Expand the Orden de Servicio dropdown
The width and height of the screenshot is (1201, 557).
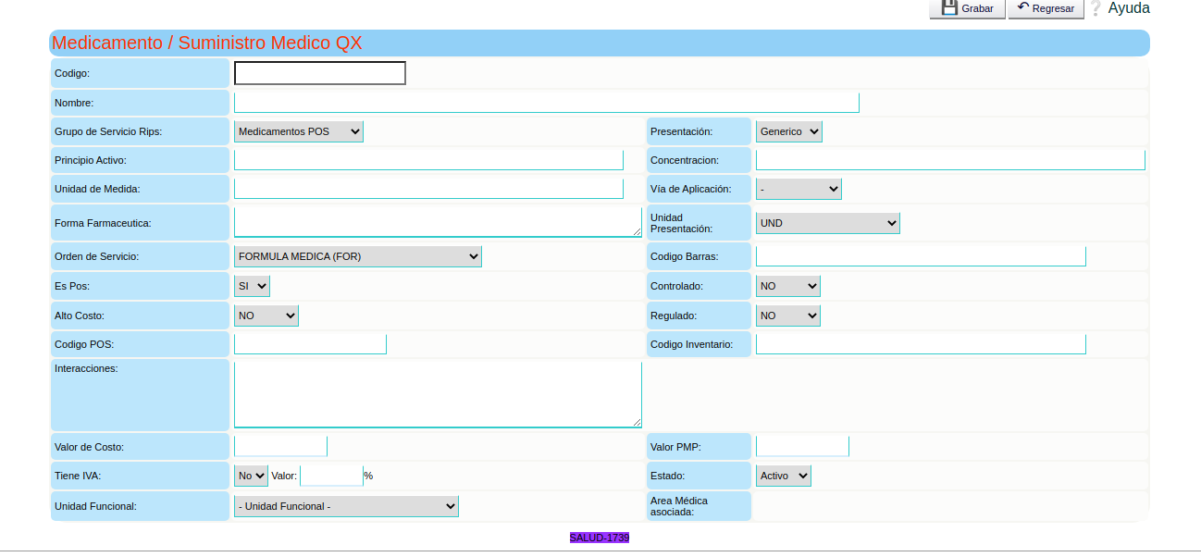357,256
